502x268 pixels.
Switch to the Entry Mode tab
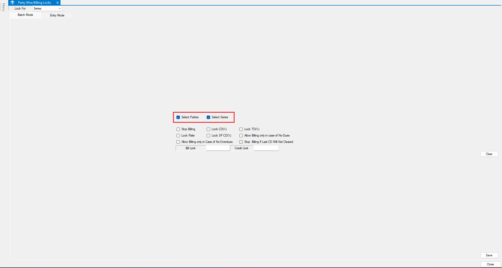click(57, 15)
